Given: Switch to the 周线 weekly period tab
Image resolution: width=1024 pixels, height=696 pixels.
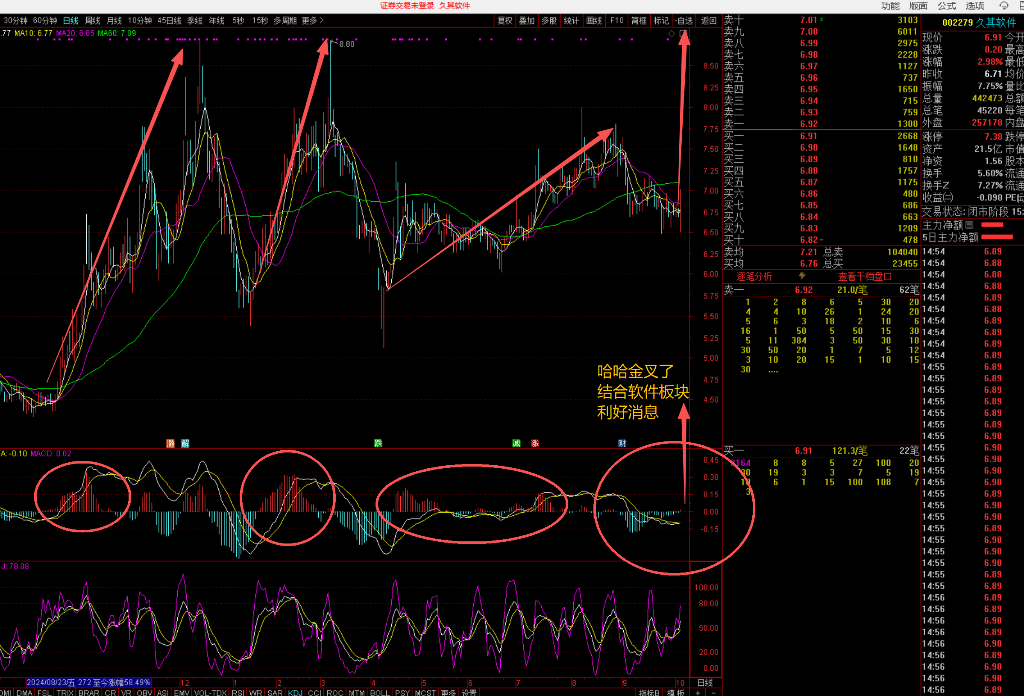Looking at the screenshot, I should coord(92,21).
